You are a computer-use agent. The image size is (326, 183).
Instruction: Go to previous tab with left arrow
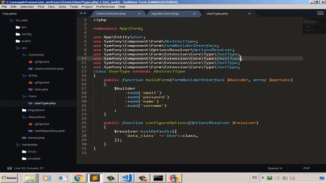(x=81, y=13)
